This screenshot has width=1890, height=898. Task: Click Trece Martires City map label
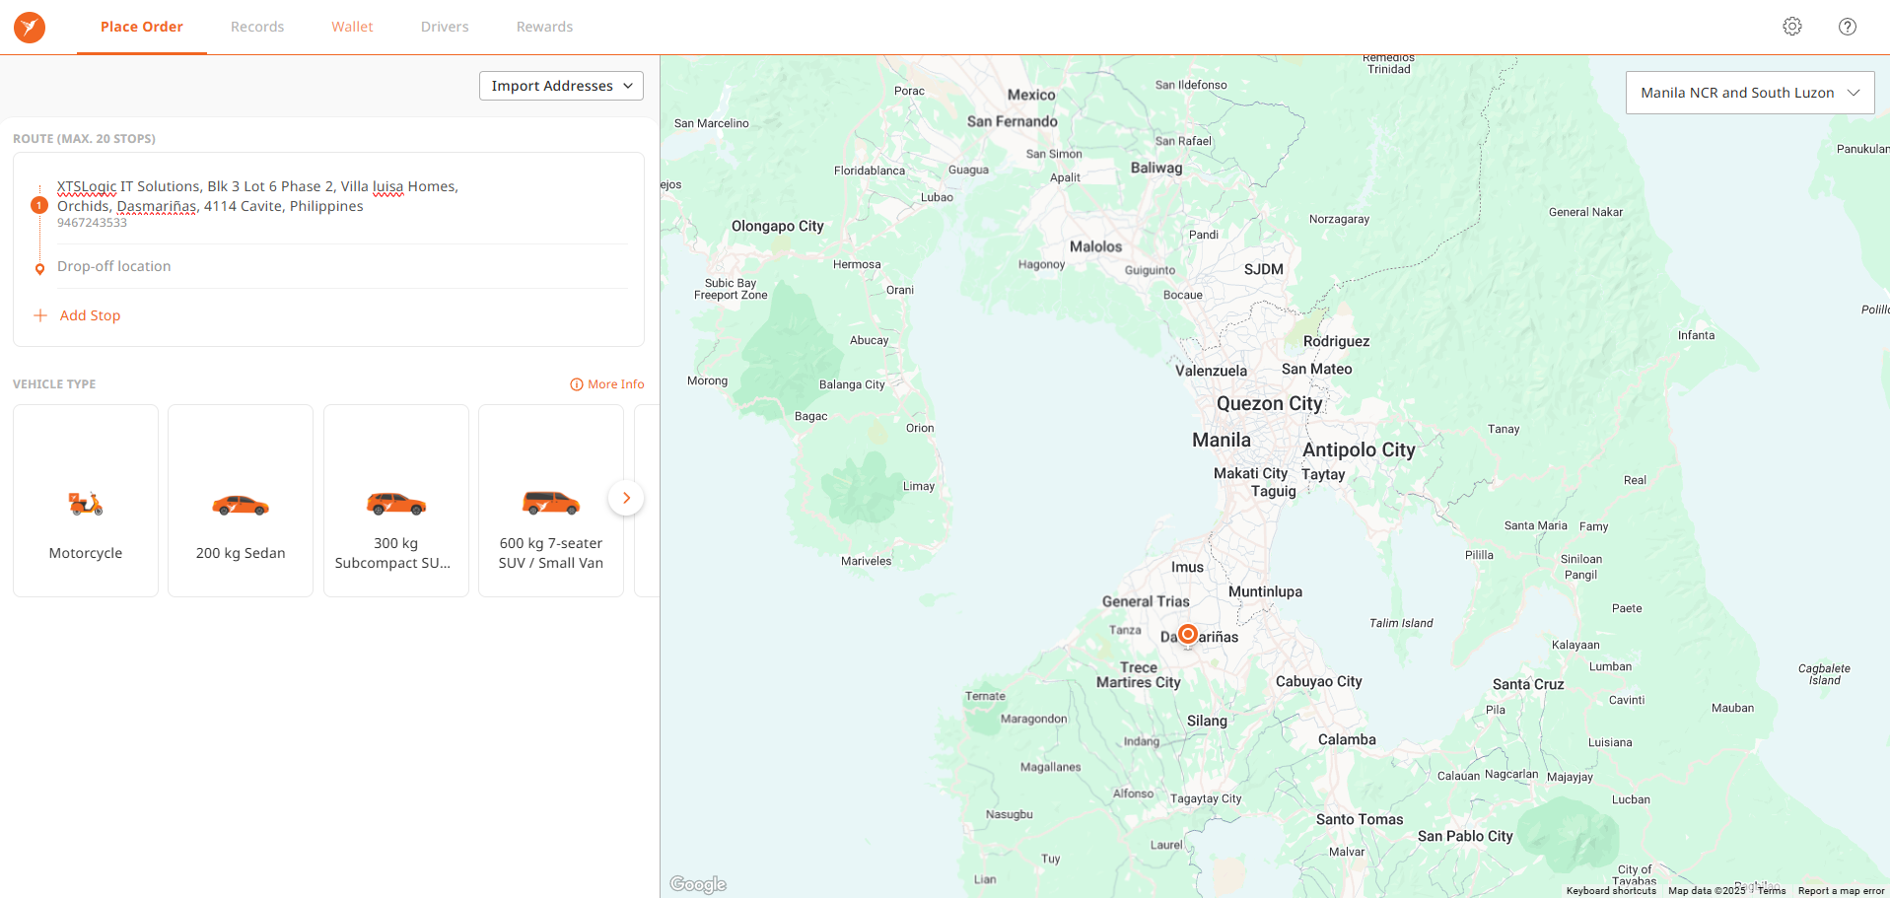tap(1139, 674)
